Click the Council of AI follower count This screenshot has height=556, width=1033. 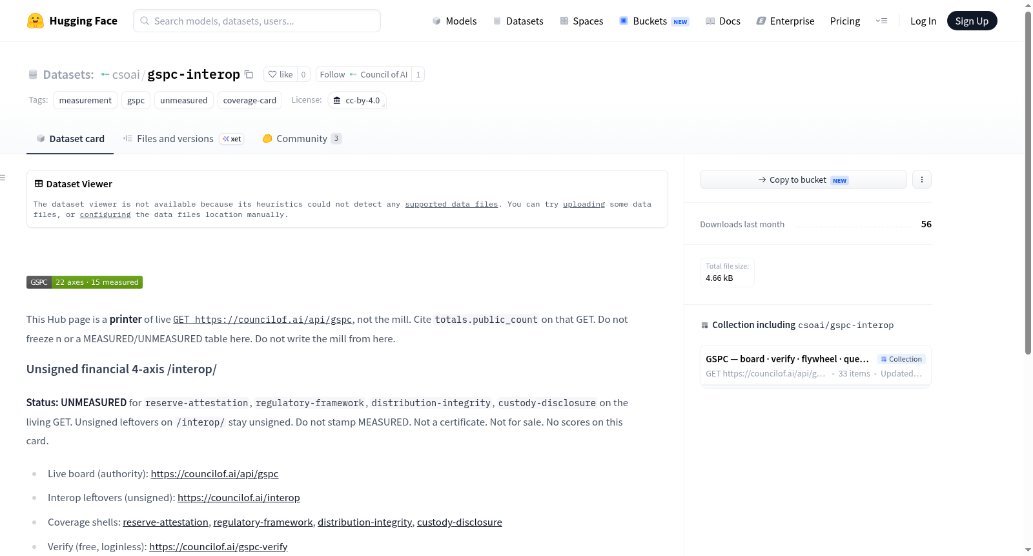(x=418, y=74)
